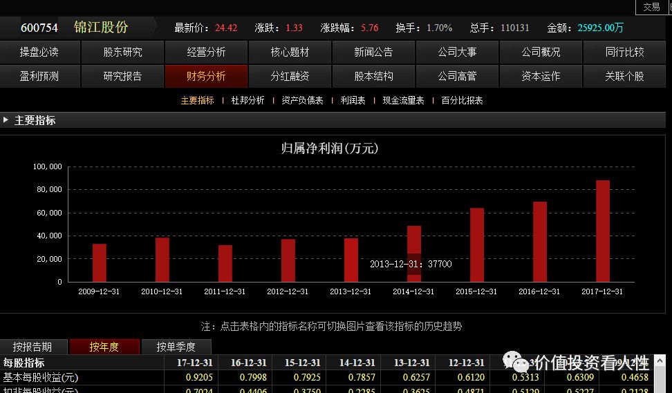672x393 pixels.
Task: Click the 主要指标 sub-navigation link
Action: tap(197, 101)
